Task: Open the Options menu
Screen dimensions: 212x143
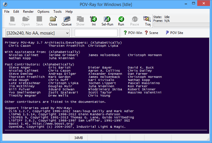Action: click(x=43, y=12)
